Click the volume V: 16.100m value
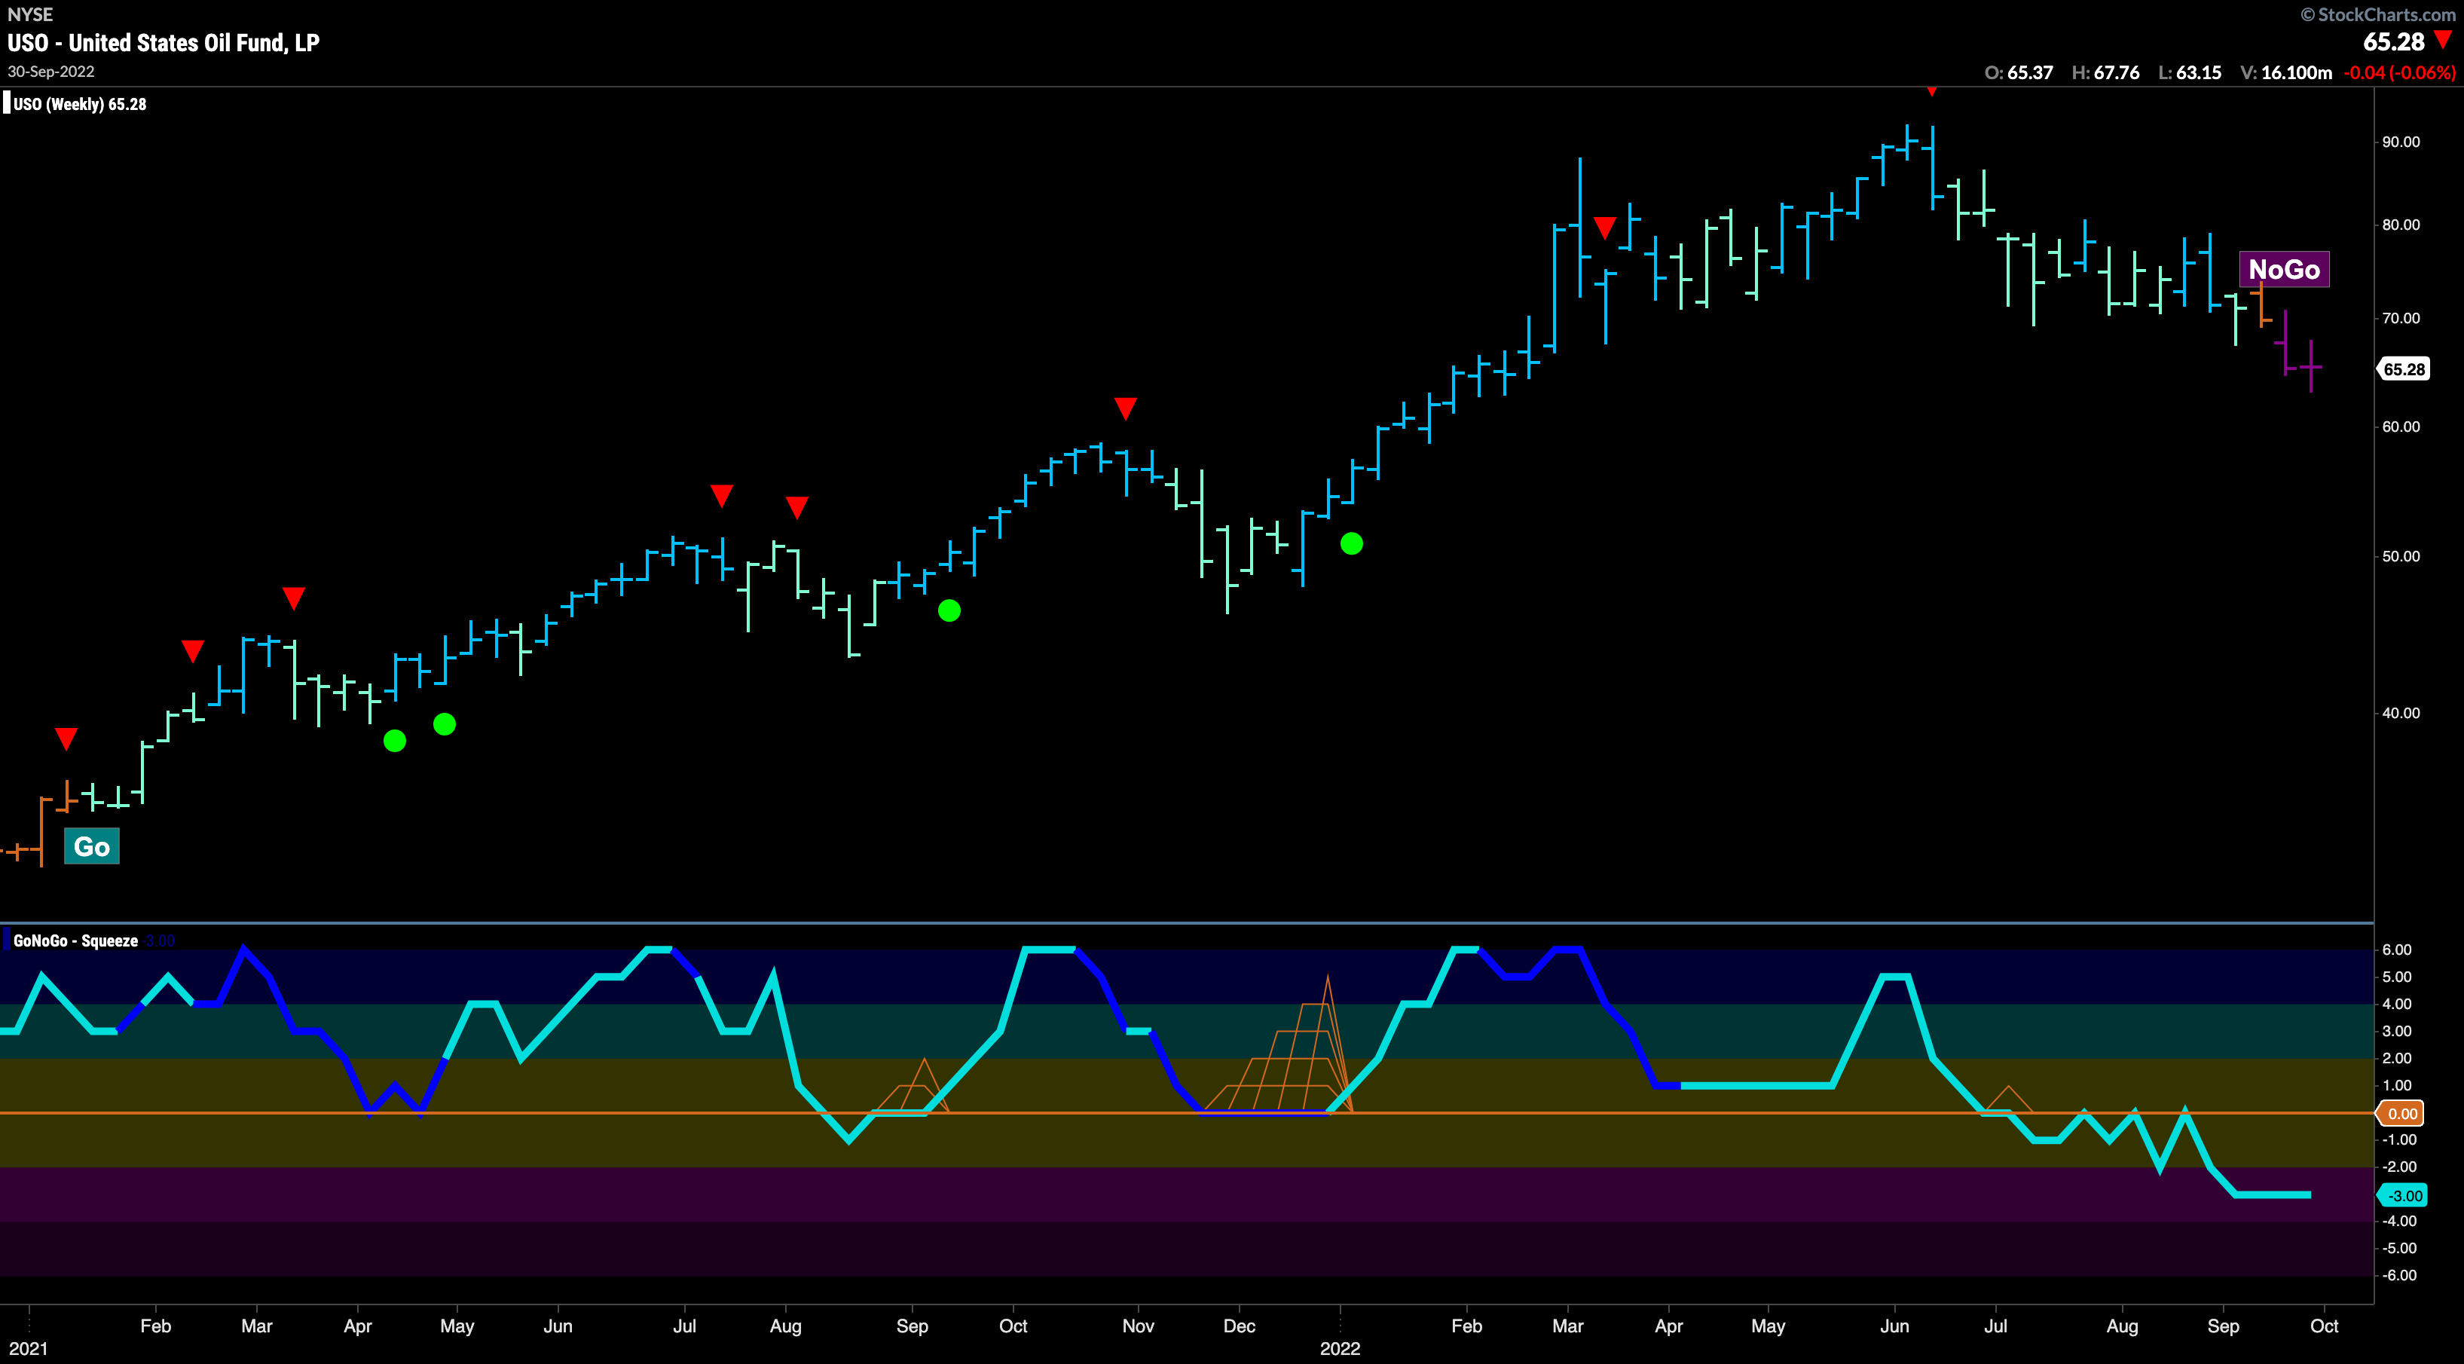Image resolution: width=2464 pixels, height=1364 pixels. [x=2286, y=72]
